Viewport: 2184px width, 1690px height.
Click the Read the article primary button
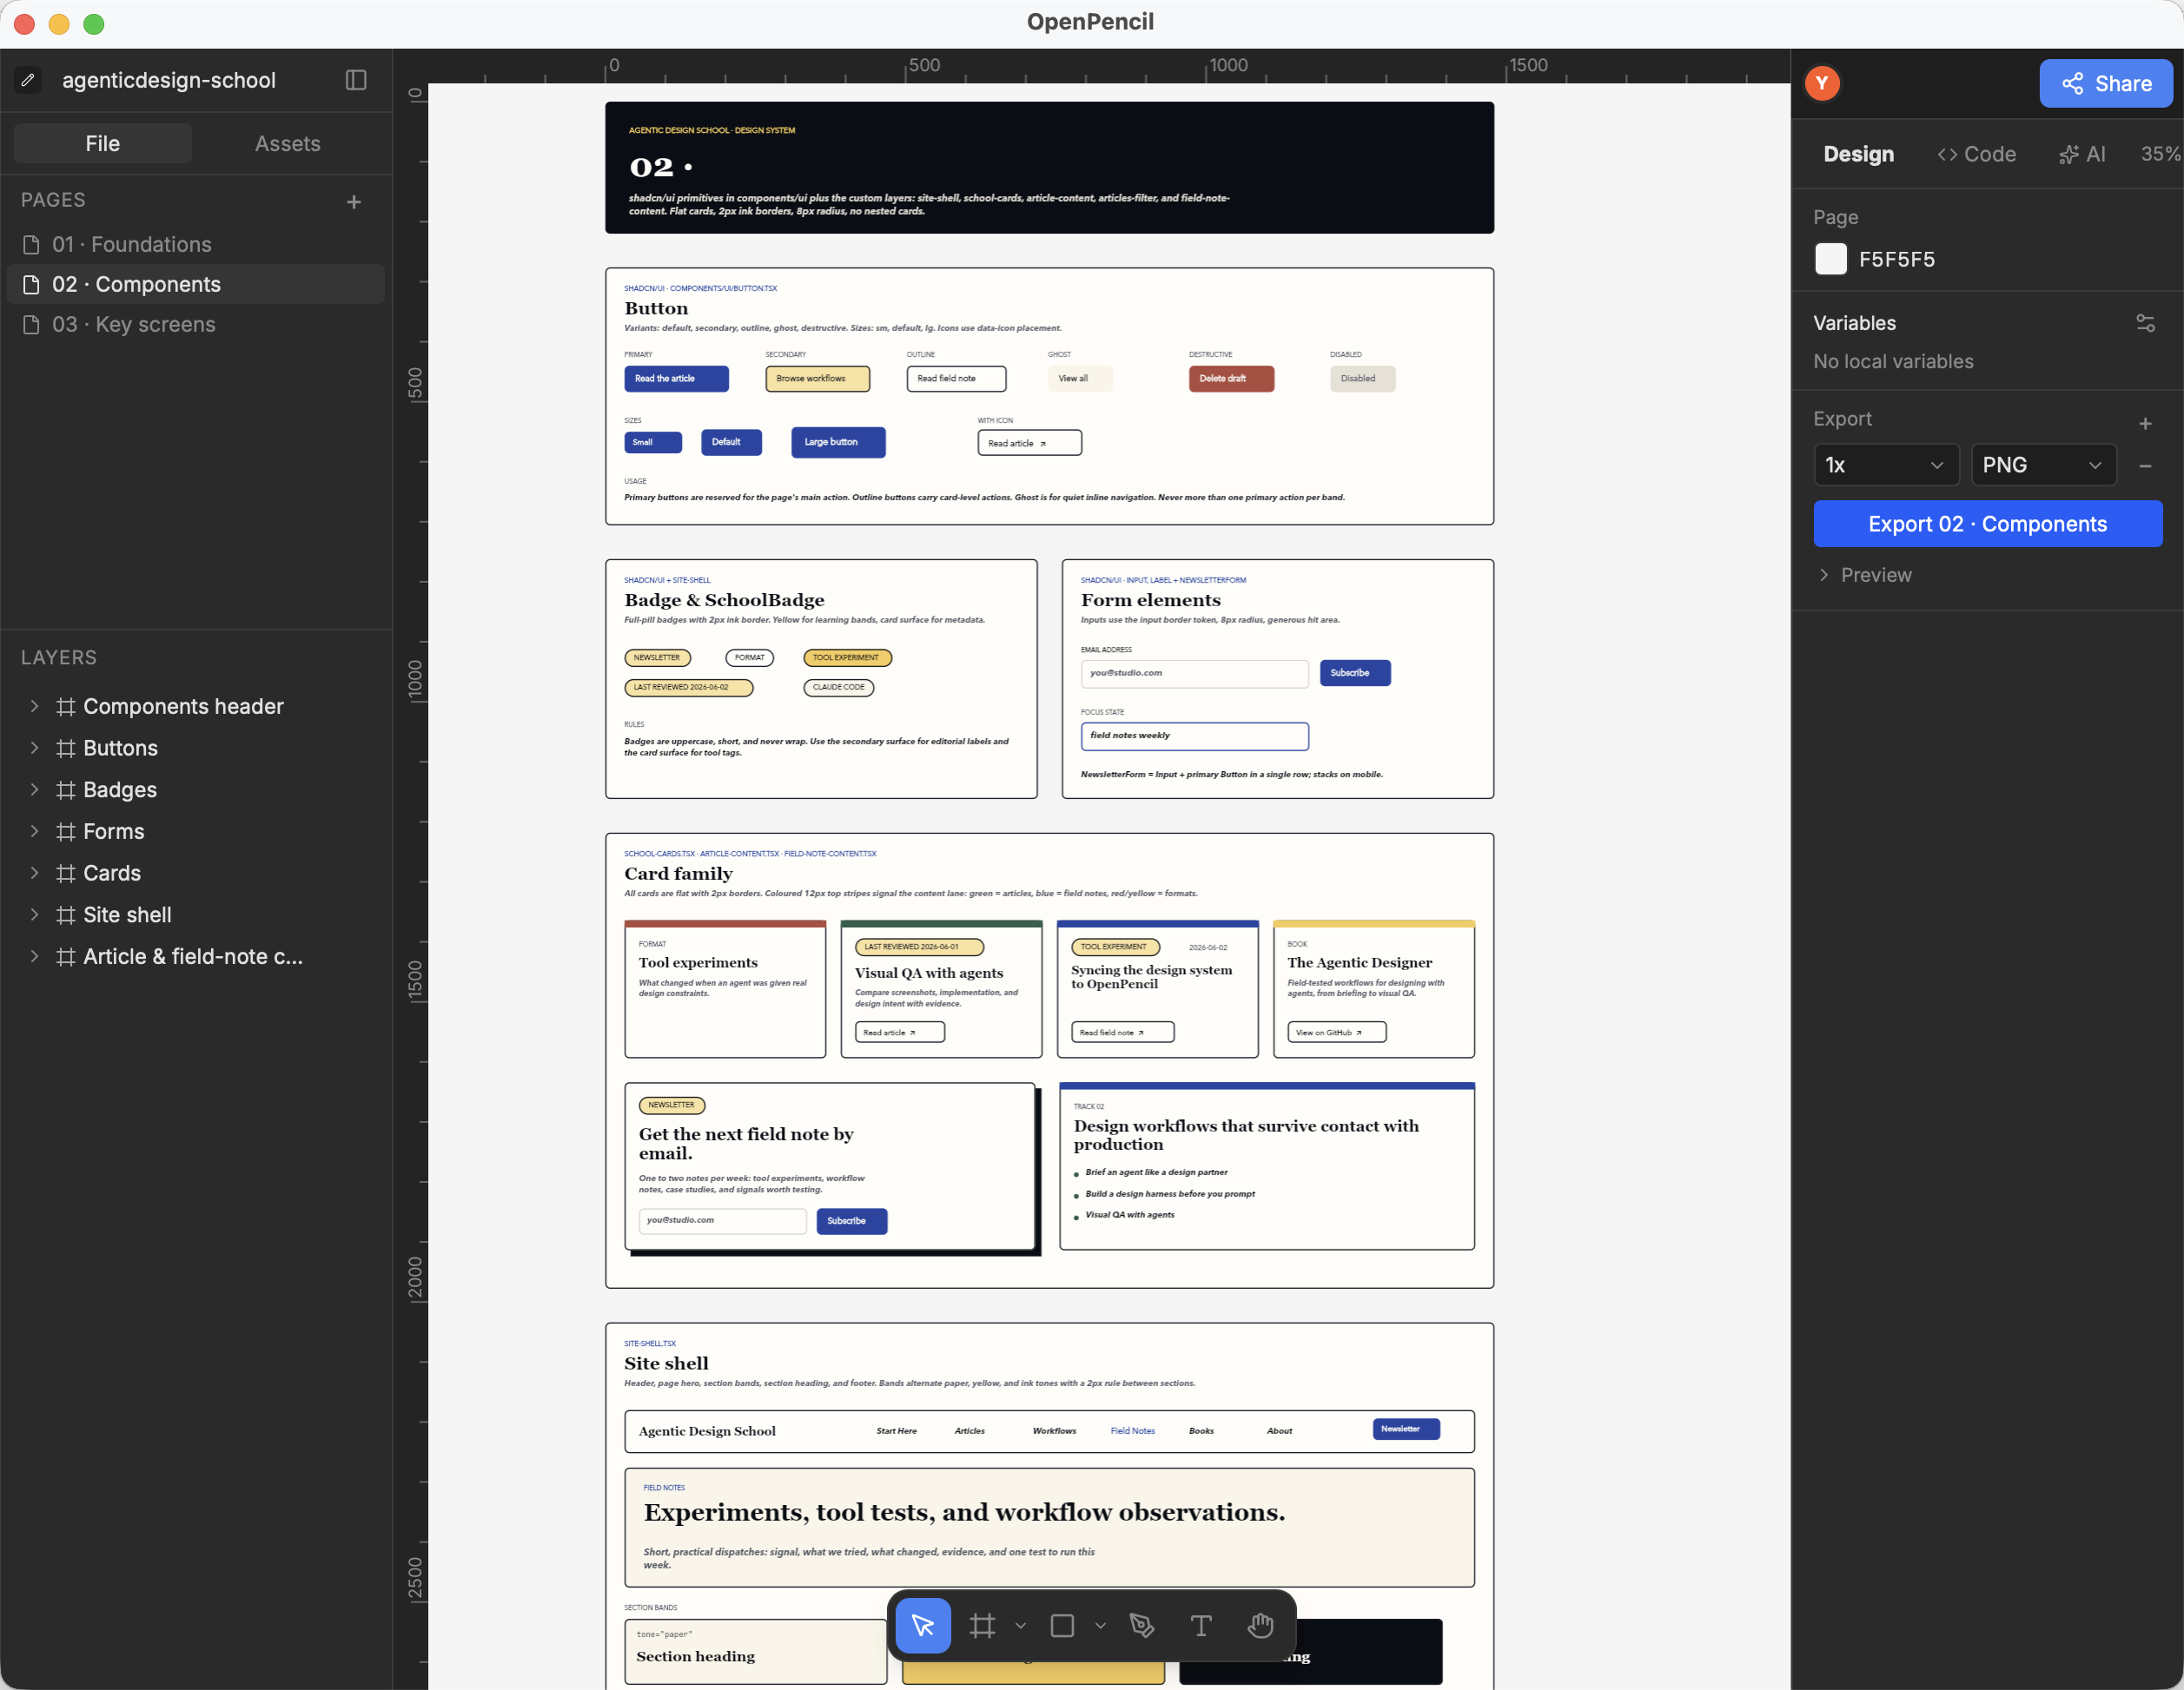point(677,379)
